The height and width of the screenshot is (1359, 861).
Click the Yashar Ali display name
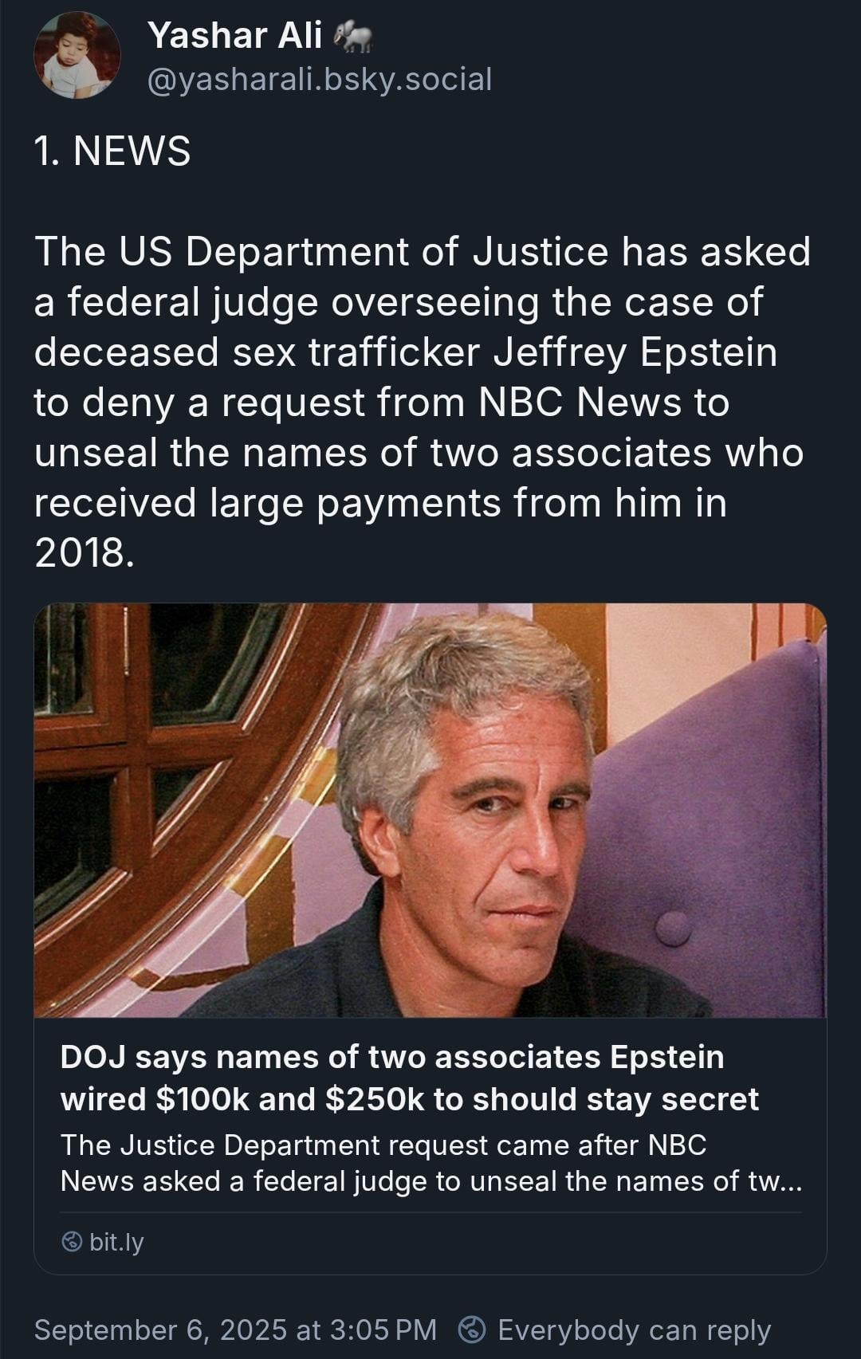[235, 35]
